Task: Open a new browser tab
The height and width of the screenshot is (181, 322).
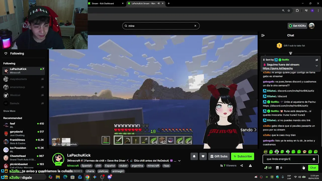Action: click(x=169, y=4)
